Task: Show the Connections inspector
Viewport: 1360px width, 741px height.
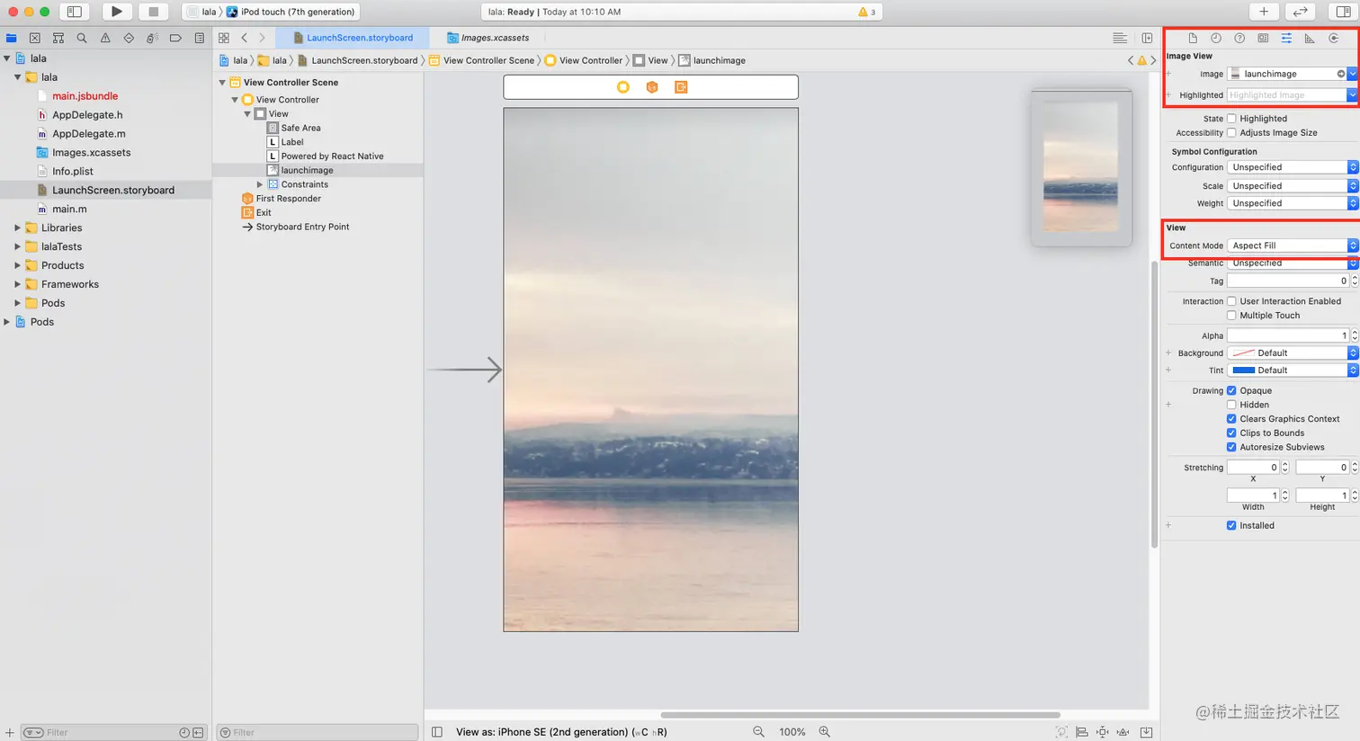Action: tap(1333, 38)
